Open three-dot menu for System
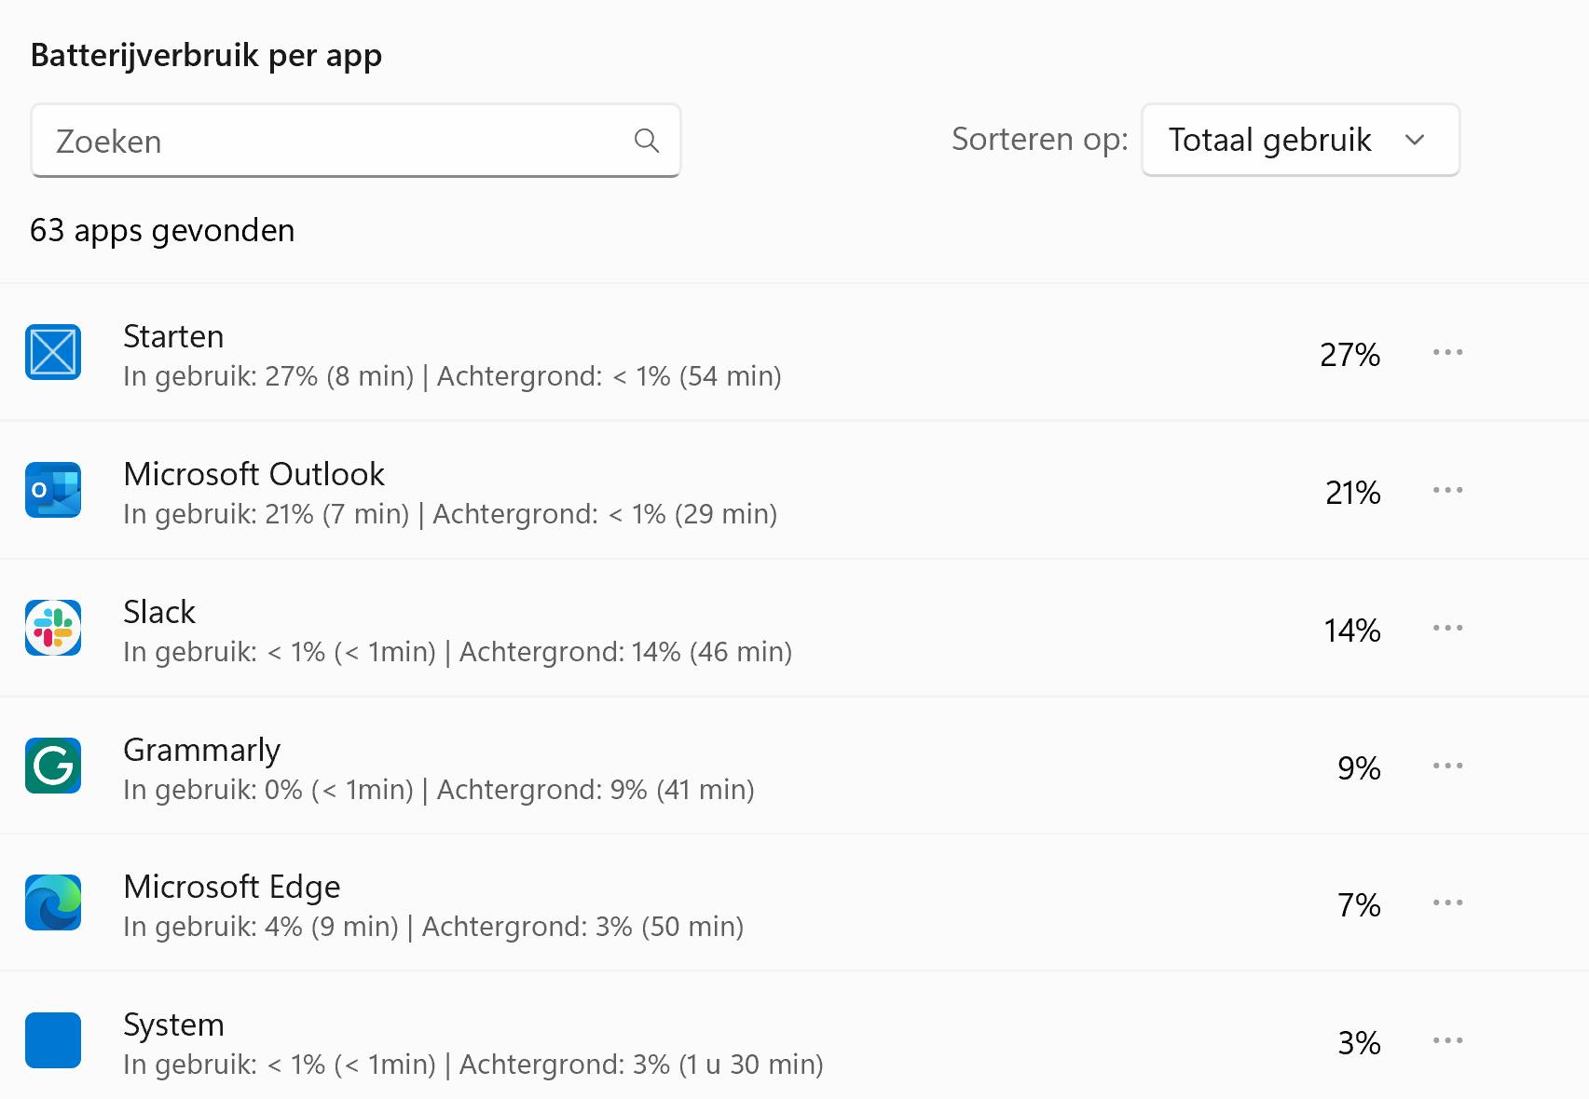The image size is (1589, 1099). coord(1447,1040)
